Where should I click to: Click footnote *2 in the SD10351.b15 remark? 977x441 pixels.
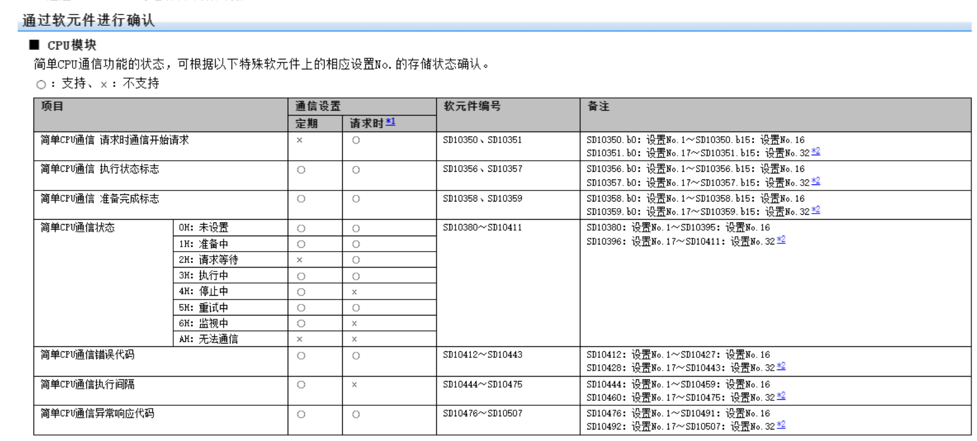[x=815, y=151]
